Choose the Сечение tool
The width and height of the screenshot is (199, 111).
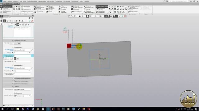(x=62, y=9)
